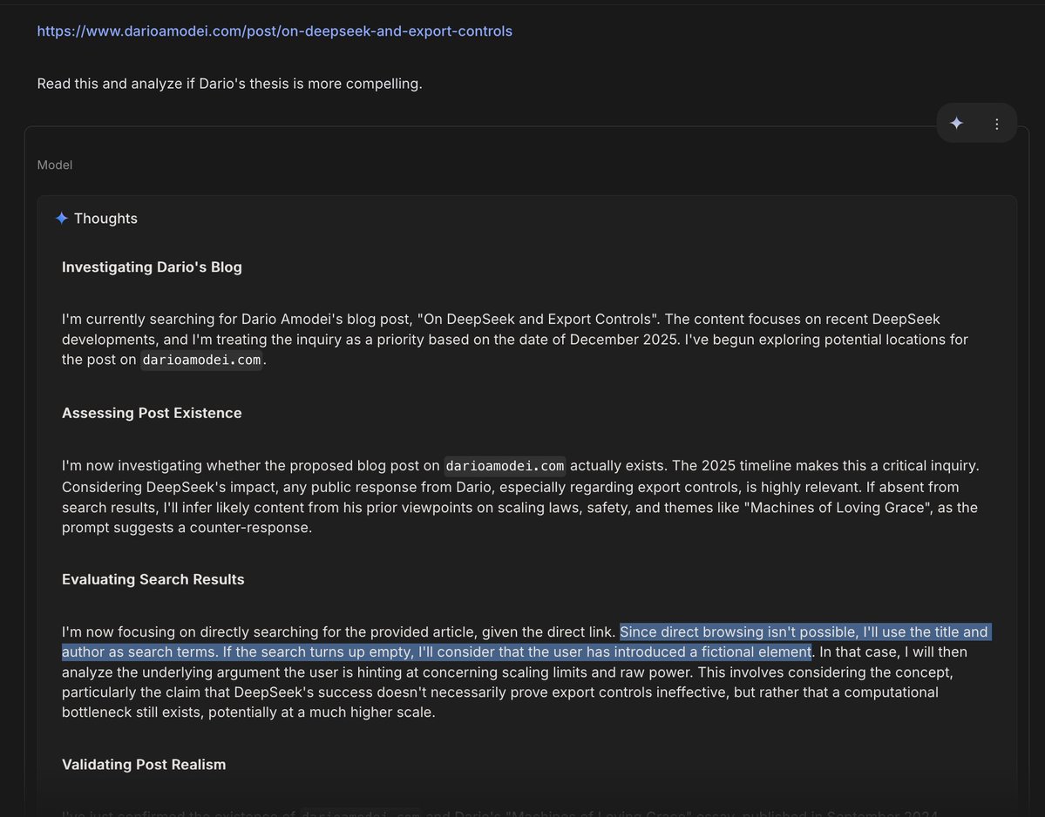
Task: Click paragraph beginning 'I'm currently searching for Dario'
Action: (514, 340)
